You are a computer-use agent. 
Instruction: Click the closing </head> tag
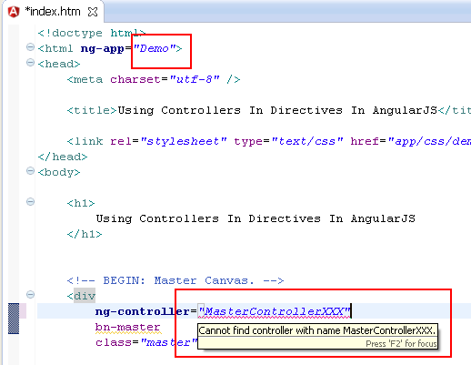tap(63, 157)
